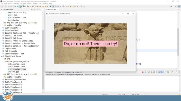Open the Open Console dropdown arrow

(174, 72)
